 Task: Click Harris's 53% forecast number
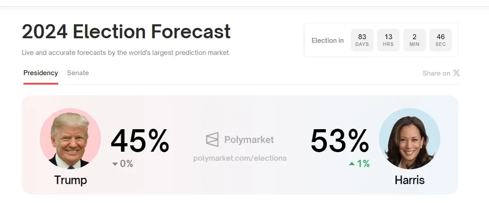click(340, 141)
